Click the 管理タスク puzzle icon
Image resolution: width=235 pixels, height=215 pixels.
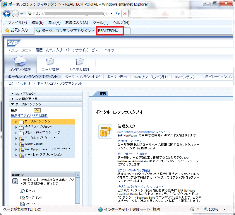(x=105, y=132)
